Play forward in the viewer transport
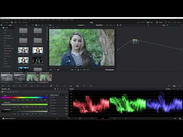Screen dimensions: 183x137 (81, 70)
